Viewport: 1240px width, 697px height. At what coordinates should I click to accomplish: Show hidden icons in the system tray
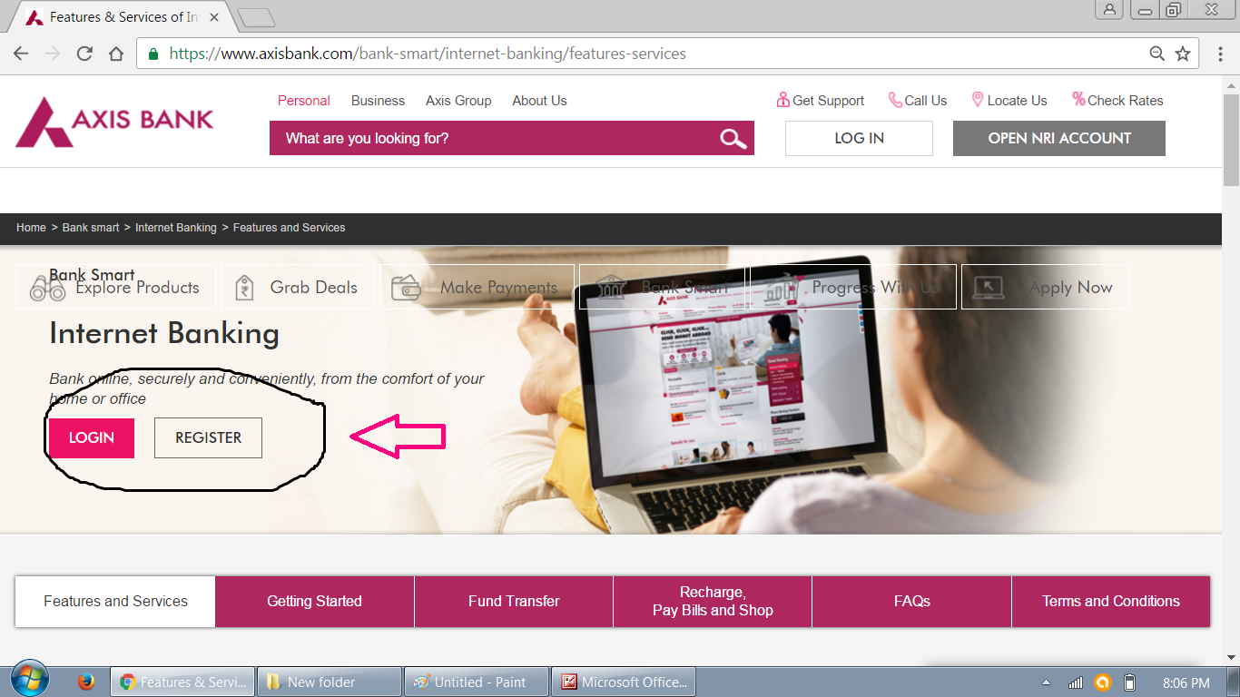1044,681
